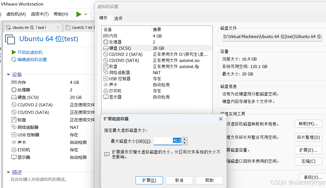Click the 压缩(C) button
Screen dimensions: 326x188
(308, 161)
